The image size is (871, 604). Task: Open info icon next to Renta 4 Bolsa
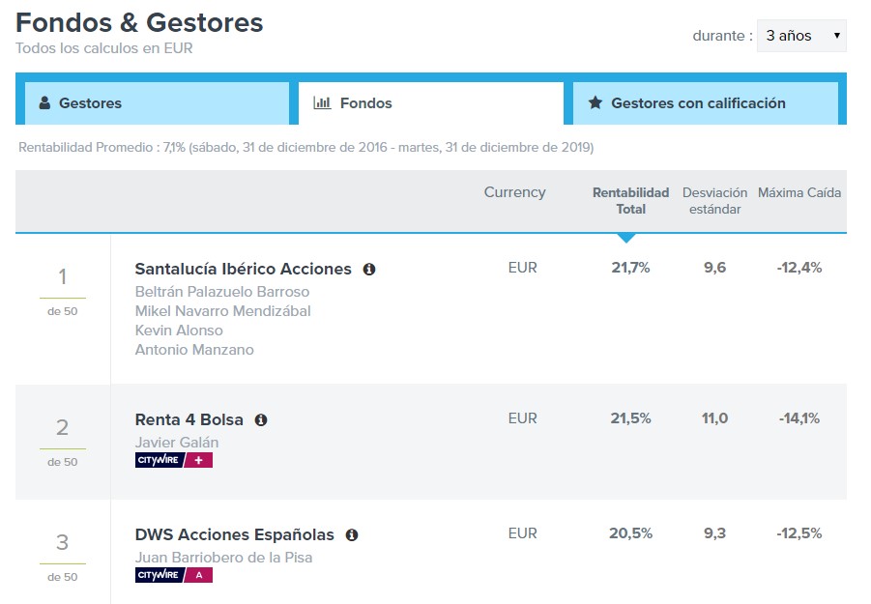260,420
